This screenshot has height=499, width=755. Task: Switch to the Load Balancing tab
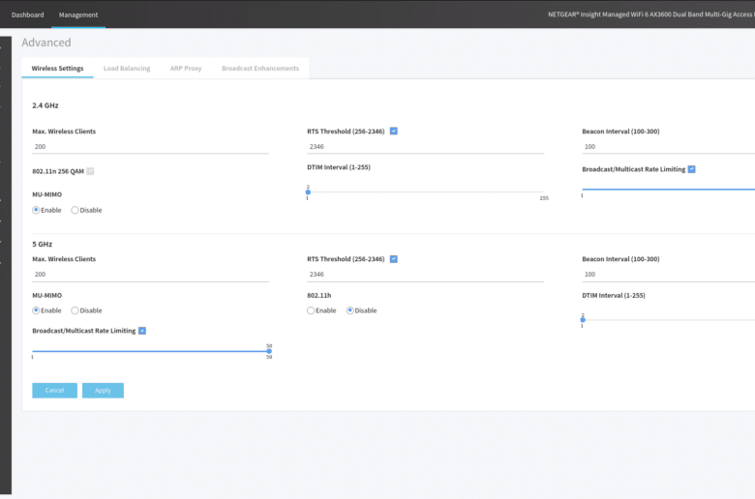point(127,69)
